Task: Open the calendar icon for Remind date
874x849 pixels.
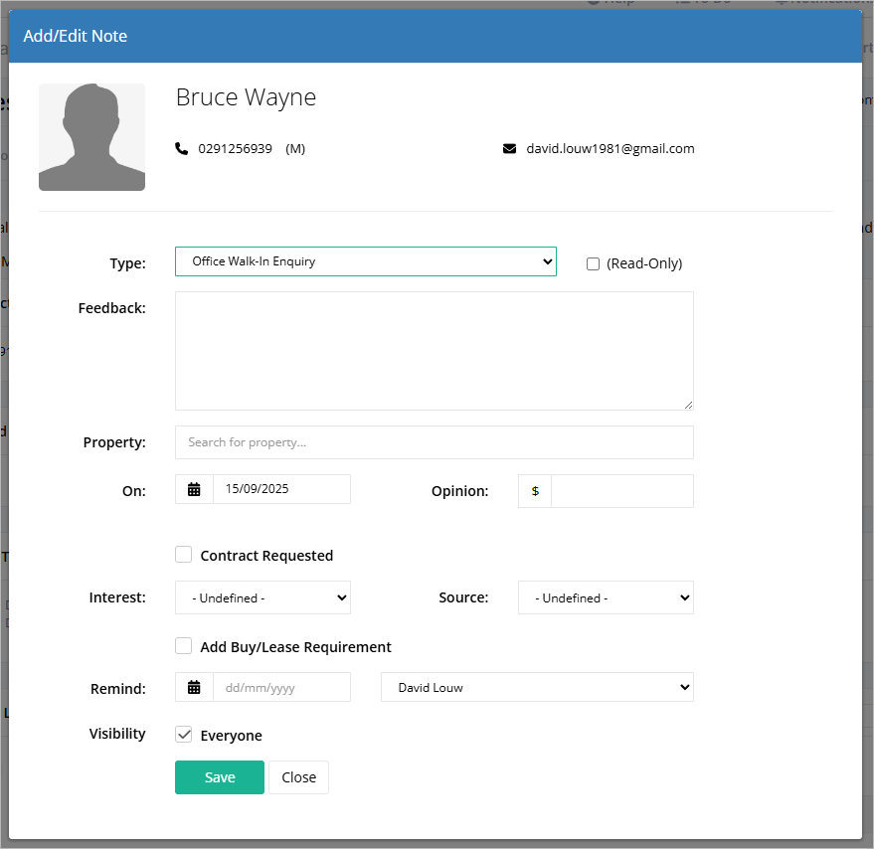Action: tap(194, 687)
